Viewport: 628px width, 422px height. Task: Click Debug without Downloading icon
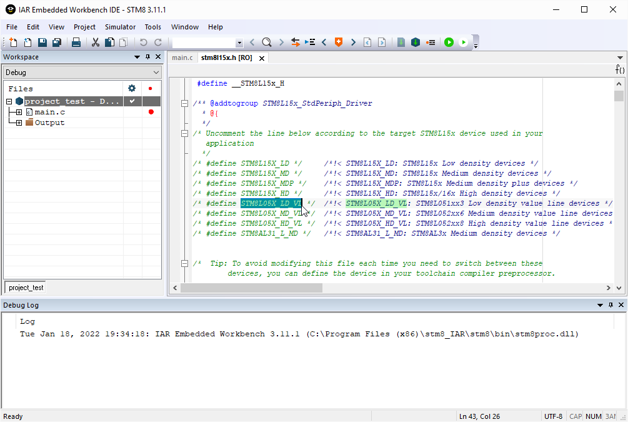pos(464,42)
